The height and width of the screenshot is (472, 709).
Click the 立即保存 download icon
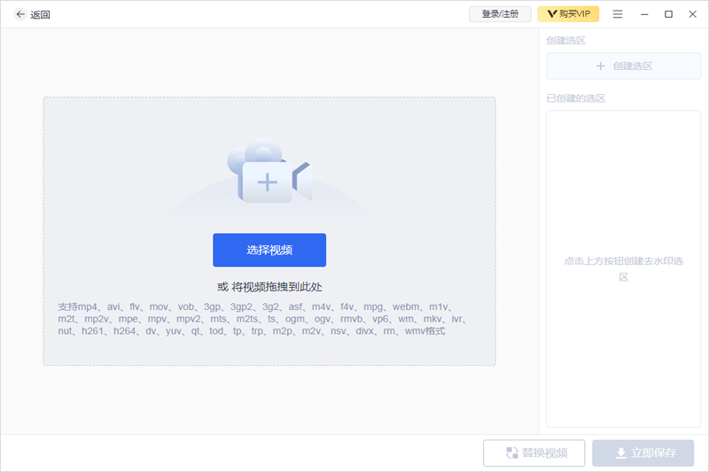[x=620, y=453]
